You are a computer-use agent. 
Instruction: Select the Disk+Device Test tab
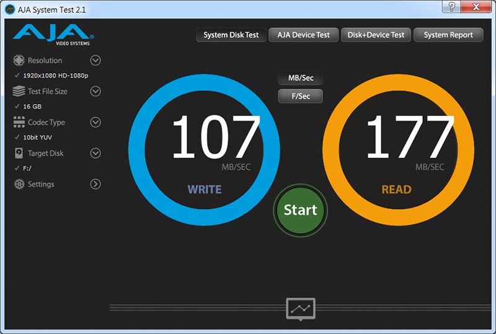point(376,35)
